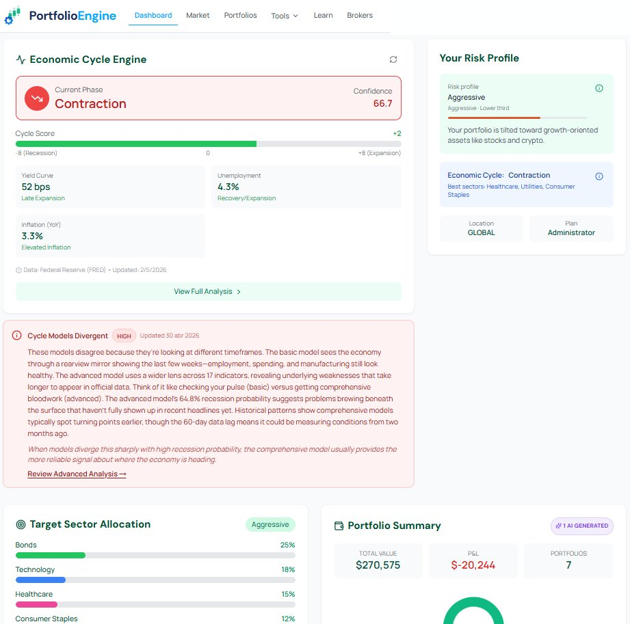This screenshot has height=624, width=630.
Task: Click the Bonds allocation bar
Action: pyautogui.click(x=155, y=556)
